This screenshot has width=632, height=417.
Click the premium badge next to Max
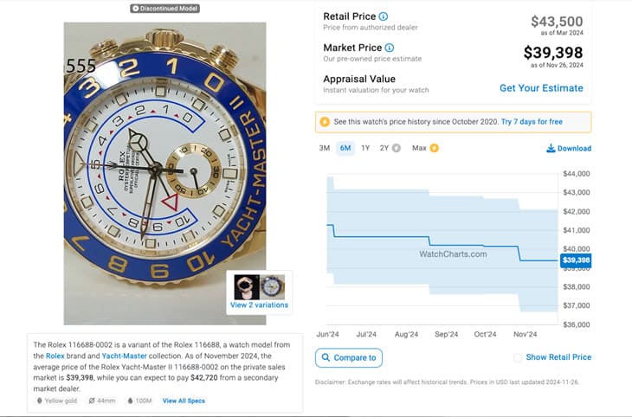[434, 148]
